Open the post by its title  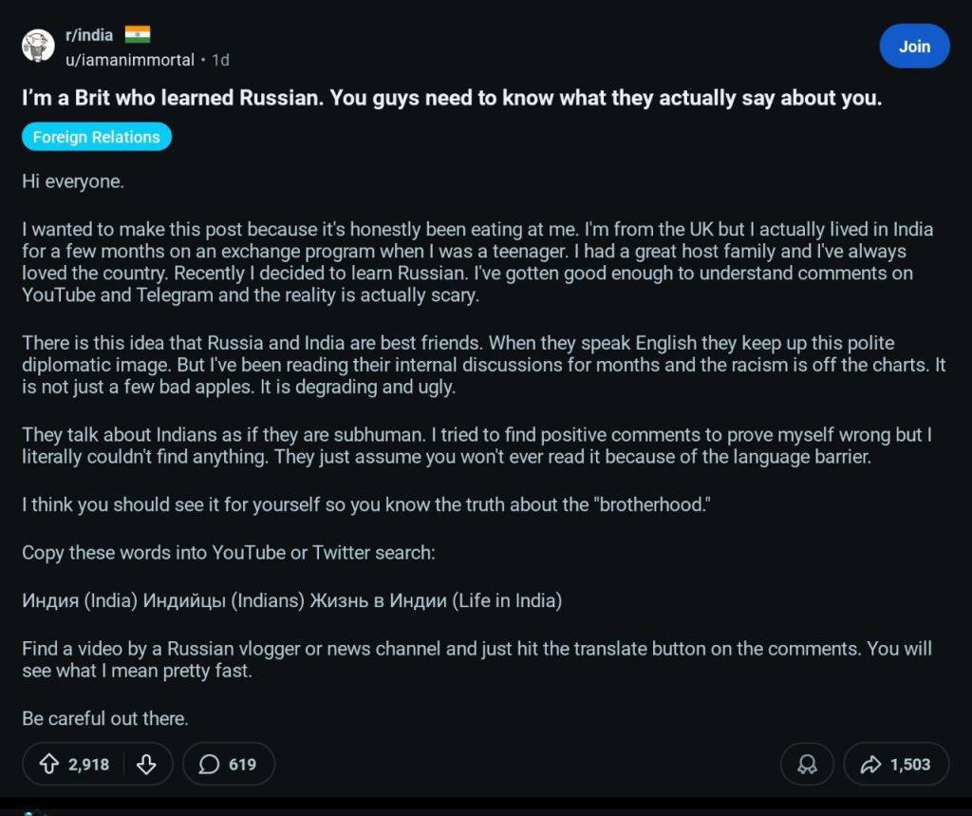click(x=452, y=99)
